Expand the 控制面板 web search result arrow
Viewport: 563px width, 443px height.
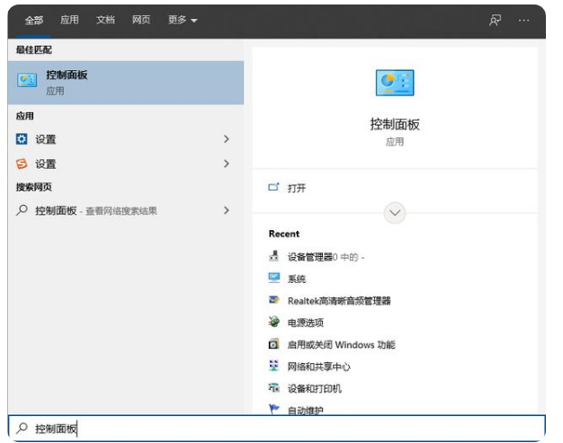point(226,210)
